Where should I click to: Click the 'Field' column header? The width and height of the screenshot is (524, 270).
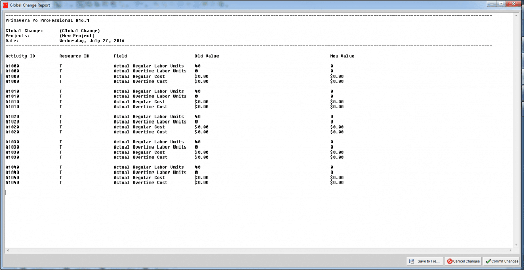click(120, 56)
